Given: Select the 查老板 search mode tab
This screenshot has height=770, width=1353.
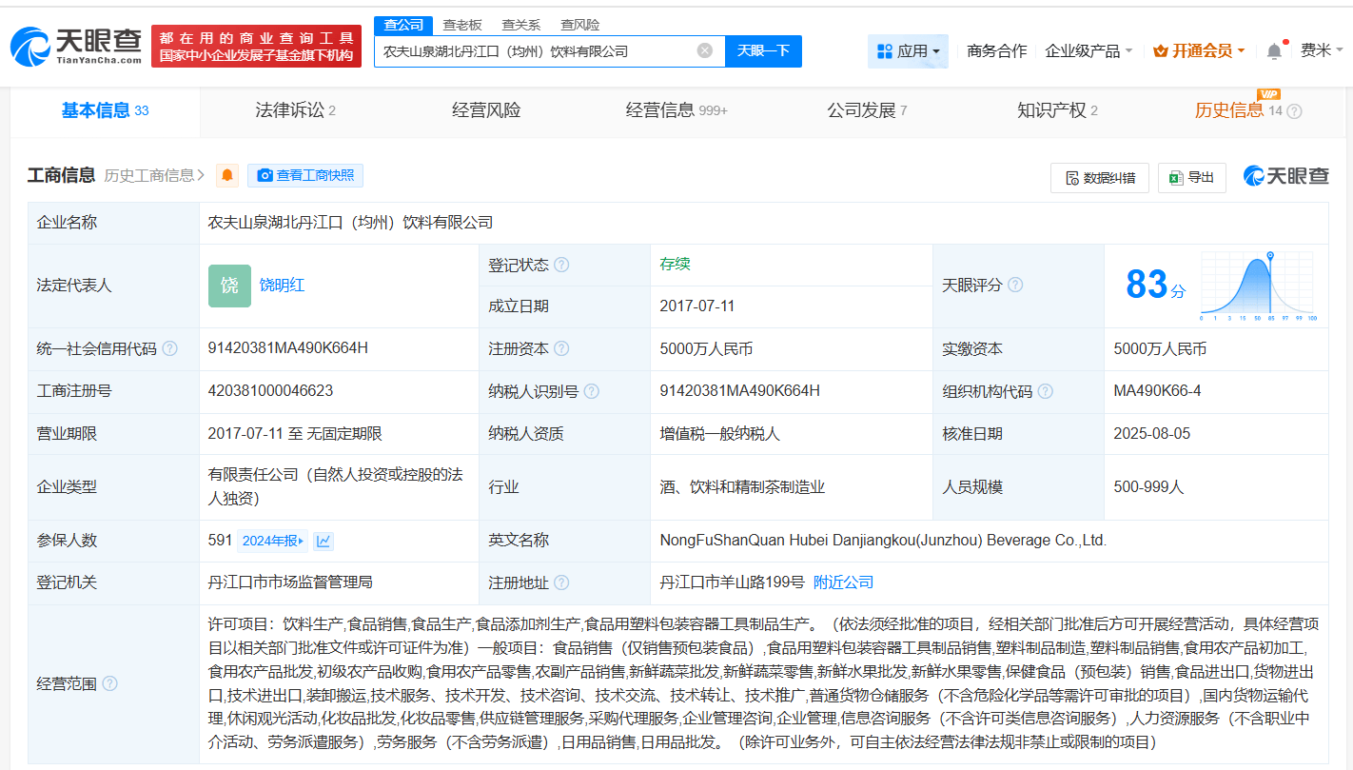Looking at the screenshot, I should pos(462,25).
